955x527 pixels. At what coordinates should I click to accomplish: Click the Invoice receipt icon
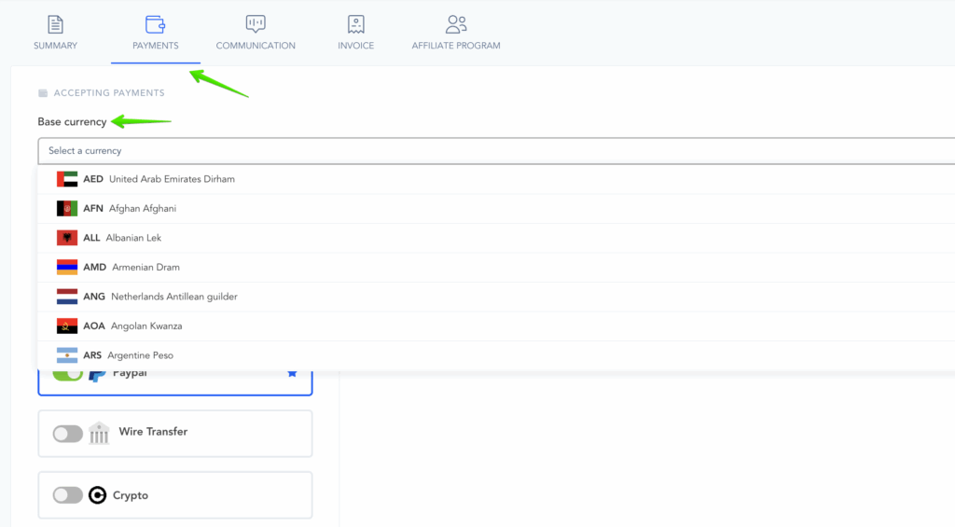(355, 24)
